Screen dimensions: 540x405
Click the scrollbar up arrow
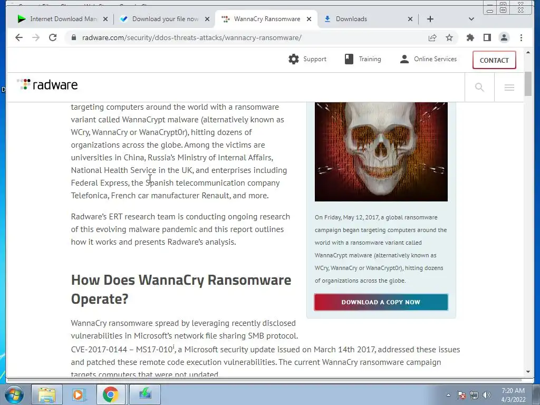[x=528, y=52]
